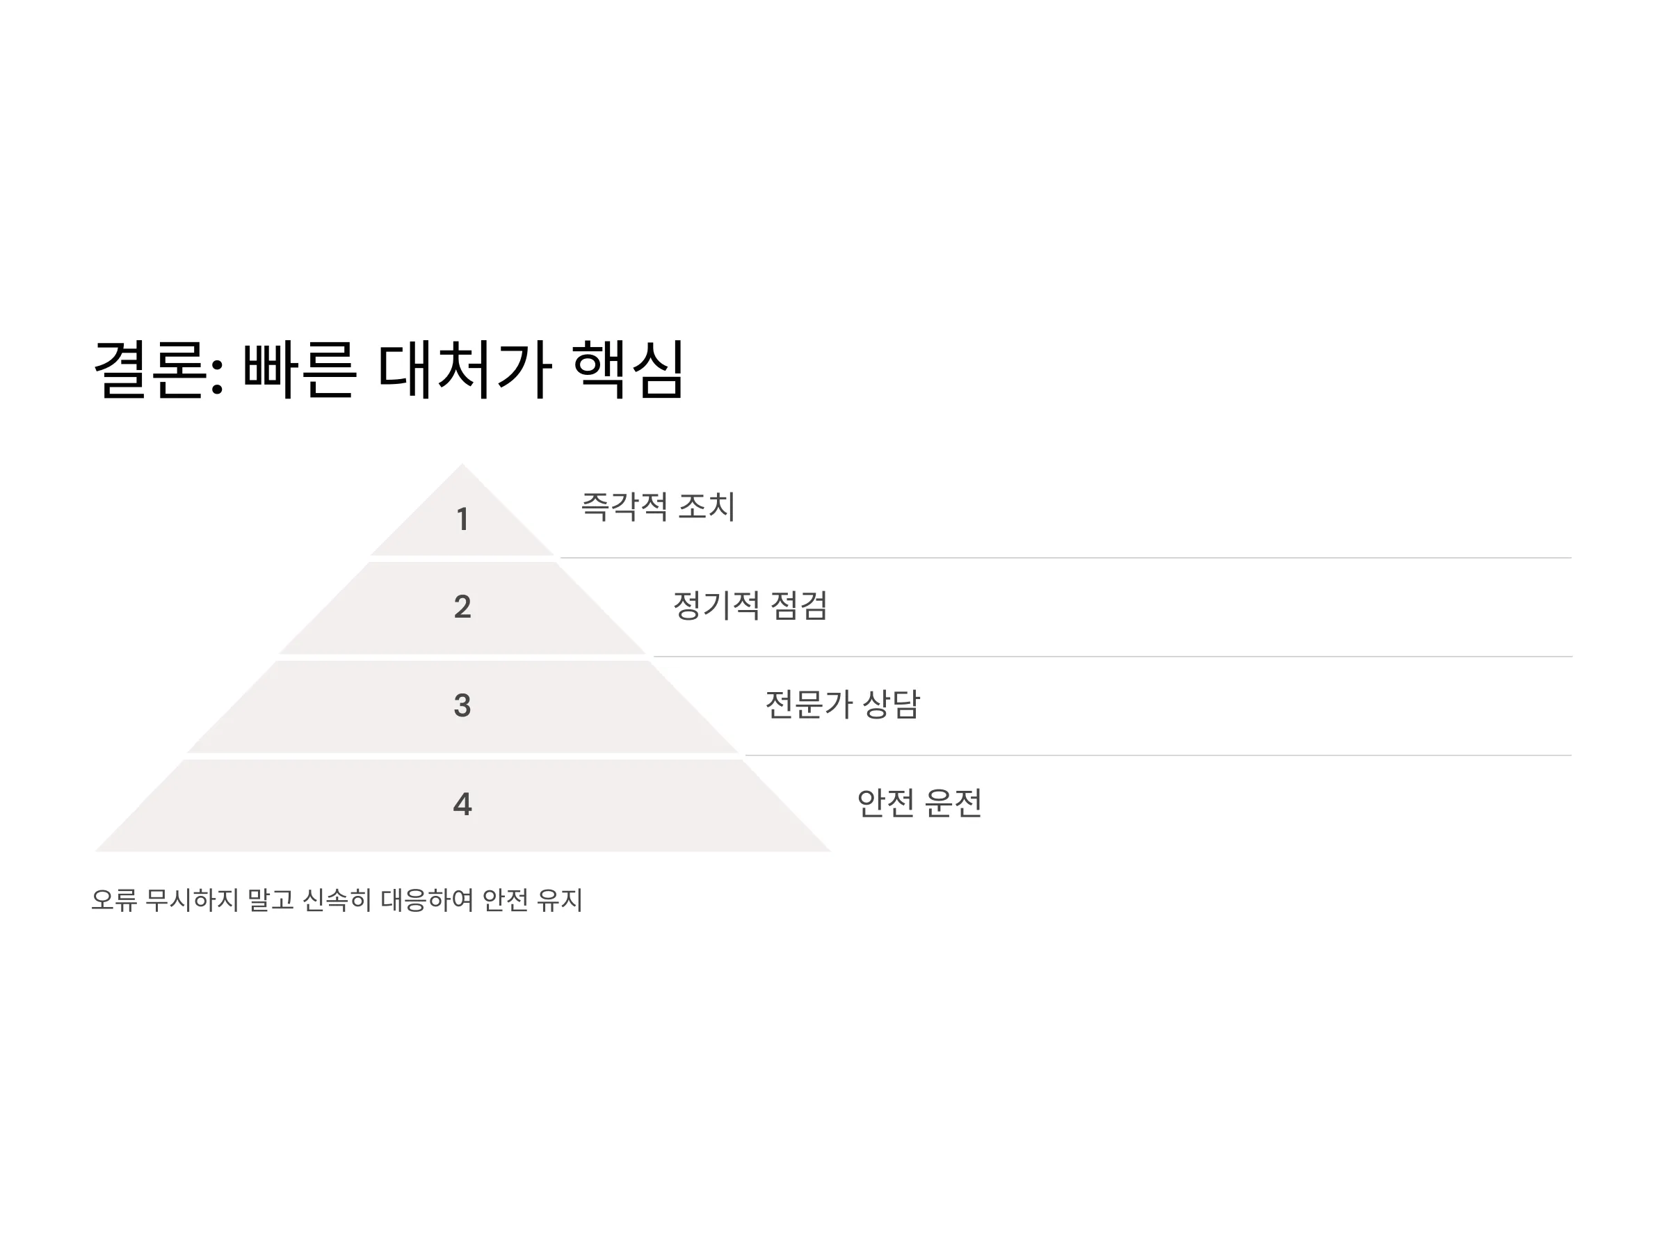Click the word '결론:' in the title
This screenshot has width=1669, height=1252.
point(159,370)
